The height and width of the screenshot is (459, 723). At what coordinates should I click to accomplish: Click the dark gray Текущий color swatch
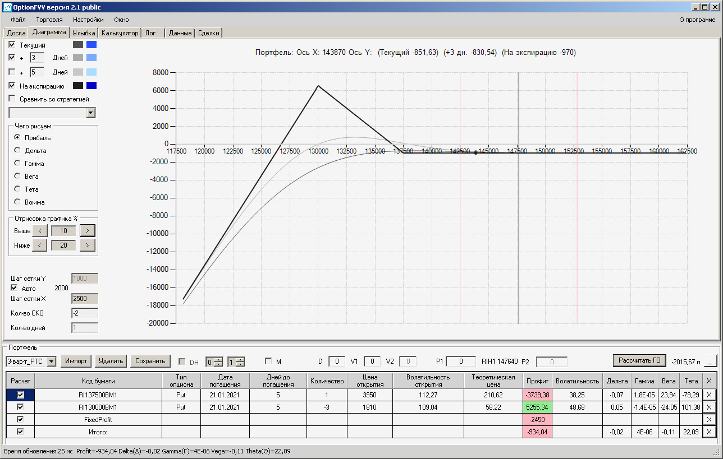click(x=77, y=44)
